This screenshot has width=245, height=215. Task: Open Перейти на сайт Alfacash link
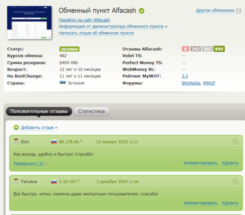click(x=84, y=20)
